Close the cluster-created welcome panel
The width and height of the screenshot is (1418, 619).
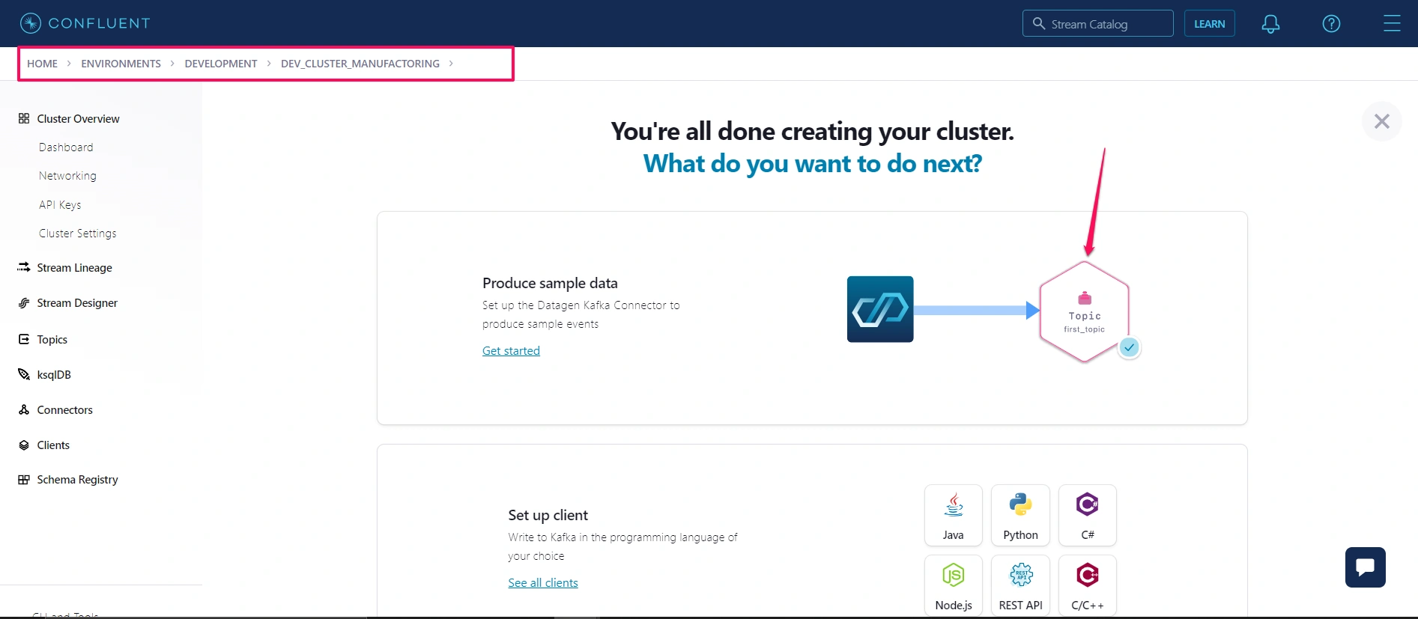coord(1382,121)
